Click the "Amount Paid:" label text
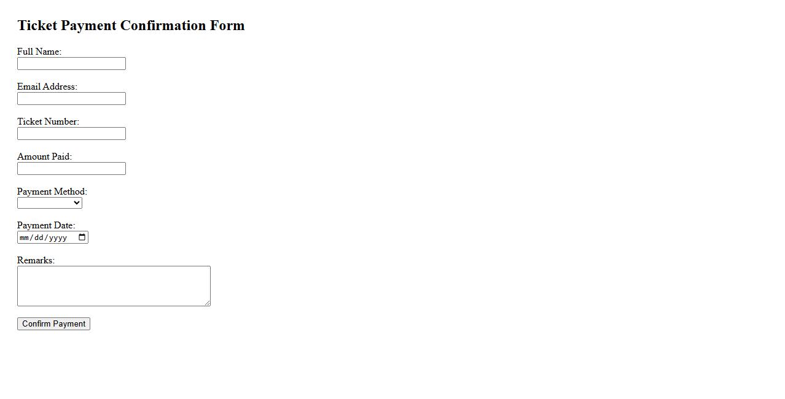785x399 pixels. (x=44, y=157)
